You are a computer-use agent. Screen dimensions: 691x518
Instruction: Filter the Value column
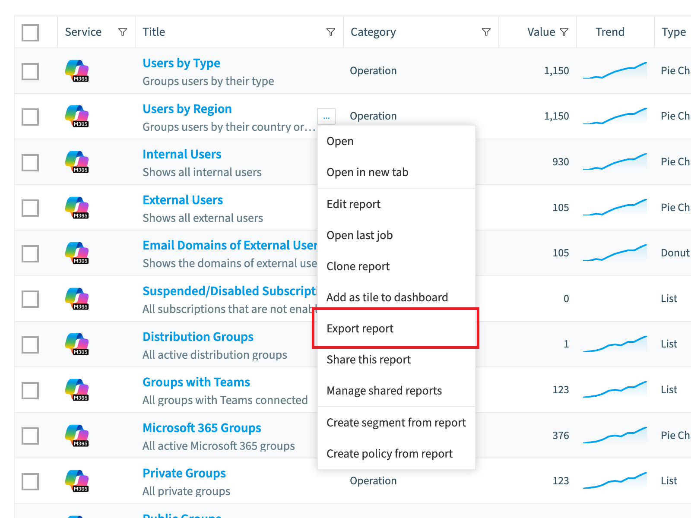click(x=564, y=32)
